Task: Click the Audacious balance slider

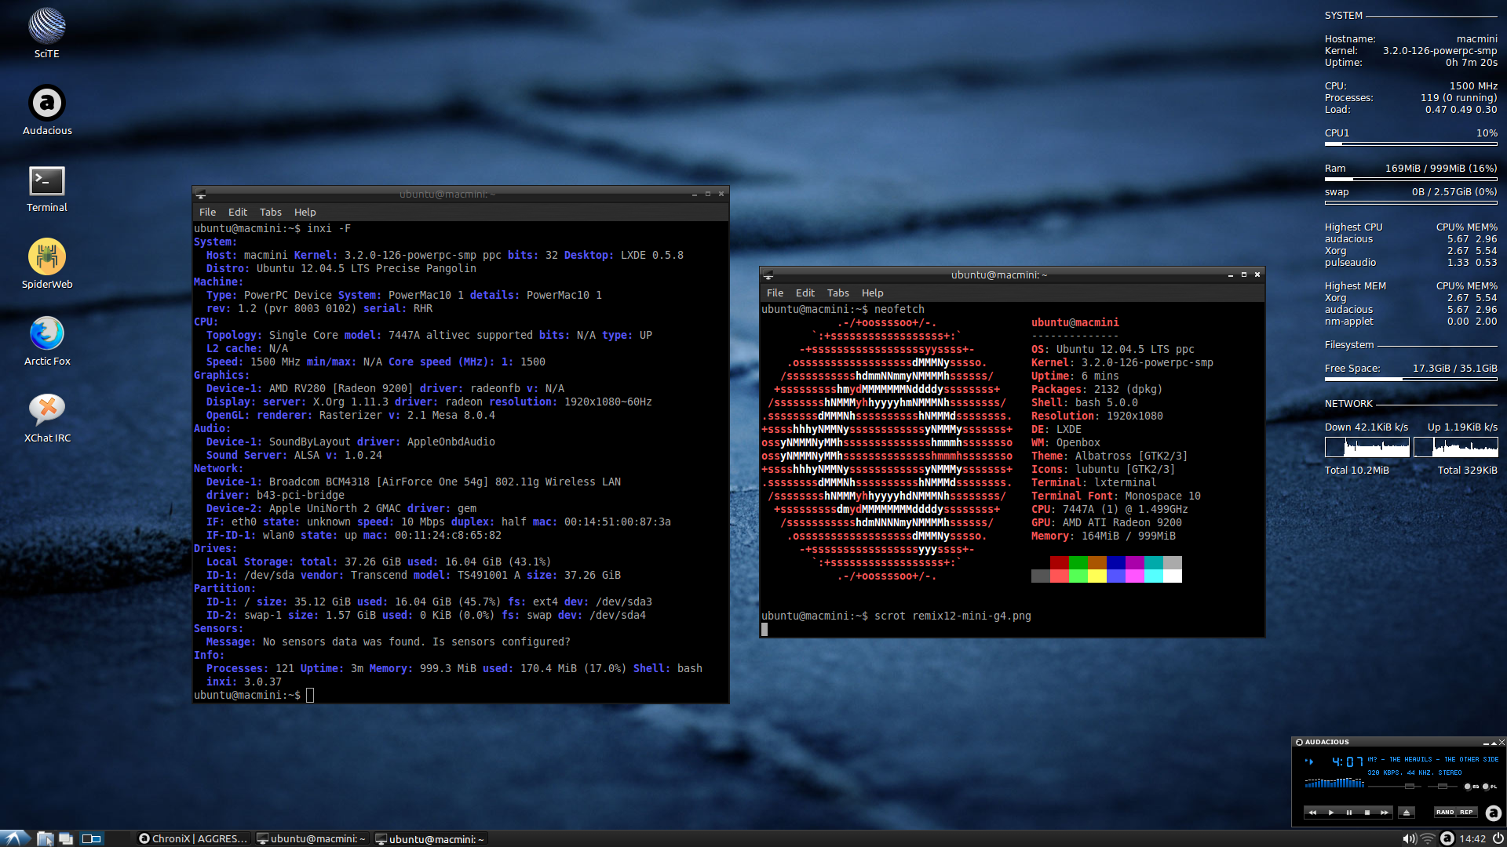Action: pyautogui.click(x=1443, y=787)
